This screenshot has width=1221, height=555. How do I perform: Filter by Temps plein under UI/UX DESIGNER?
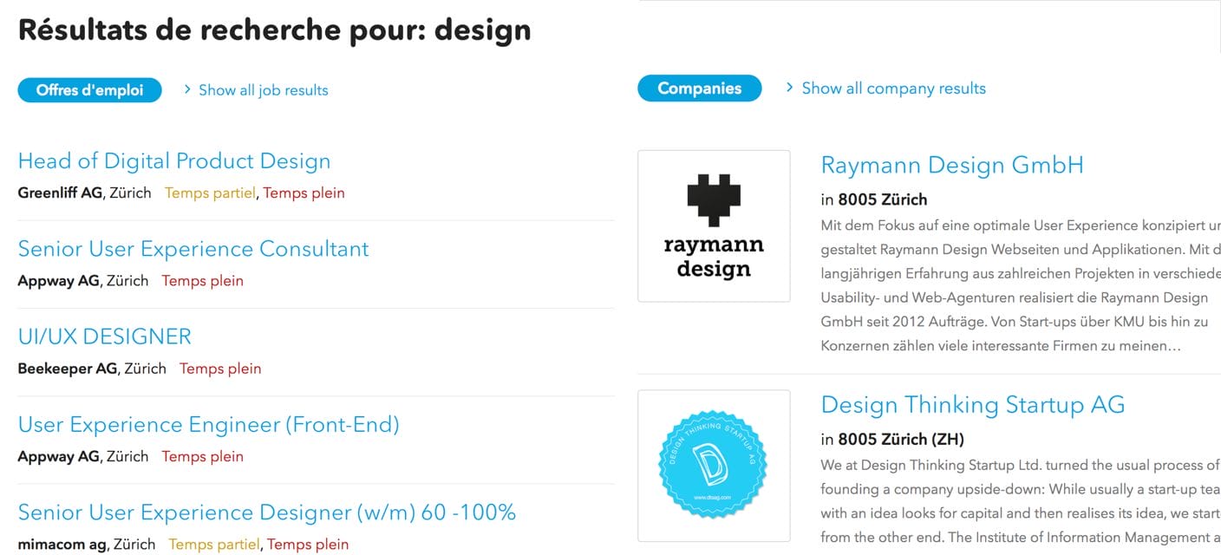click(x=219, y=369)
